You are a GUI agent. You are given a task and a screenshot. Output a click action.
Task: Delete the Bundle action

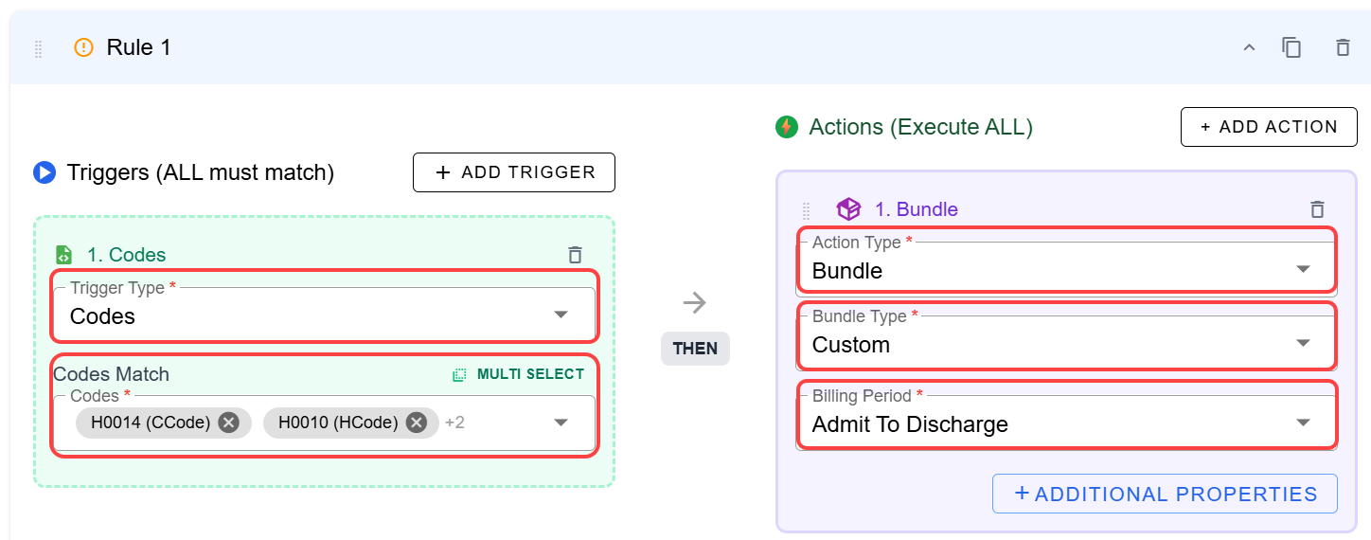coord(1317,209)
